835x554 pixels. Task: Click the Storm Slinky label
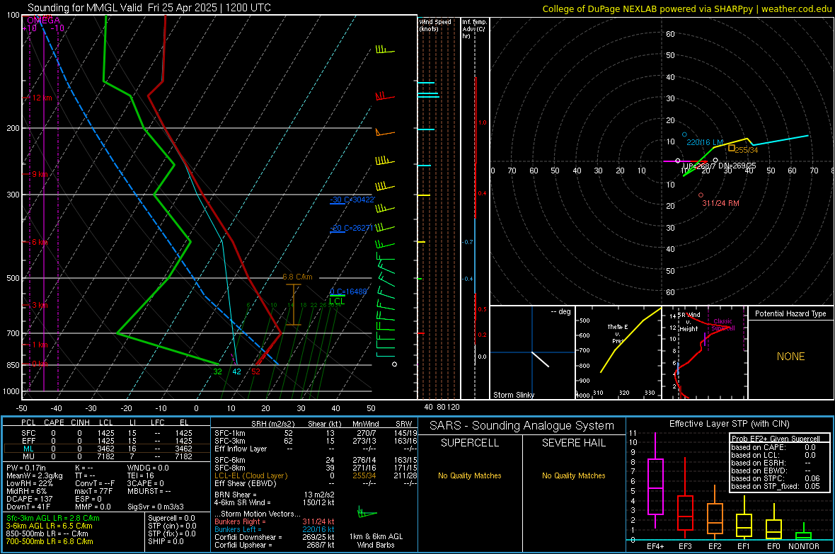513,395
